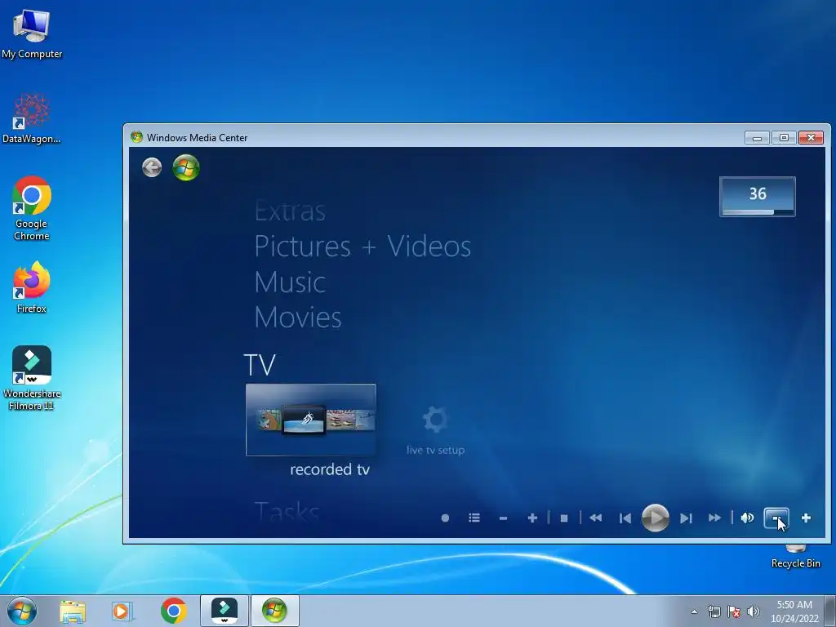
Task: Click the recorded tv label
Action: coord(330,469)
